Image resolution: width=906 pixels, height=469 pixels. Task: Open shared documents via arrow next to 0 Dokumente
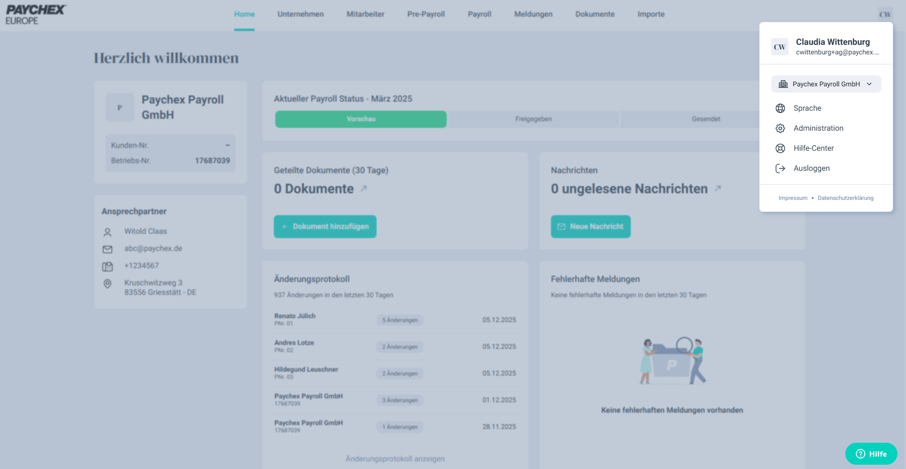click(x=364, y=188)
